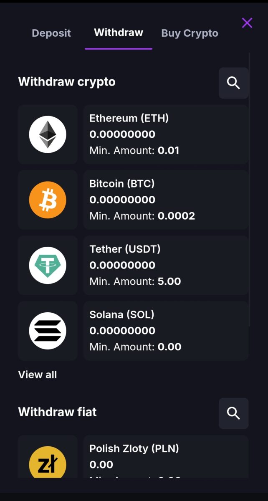Select the Polish Zloty currency icon
The width and height of the screenshot is (268, 501).
(x=48, y=463)
